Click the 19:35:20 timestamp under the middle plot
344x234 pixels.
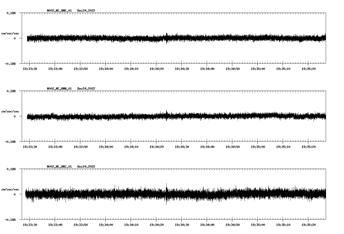[309, 146]
